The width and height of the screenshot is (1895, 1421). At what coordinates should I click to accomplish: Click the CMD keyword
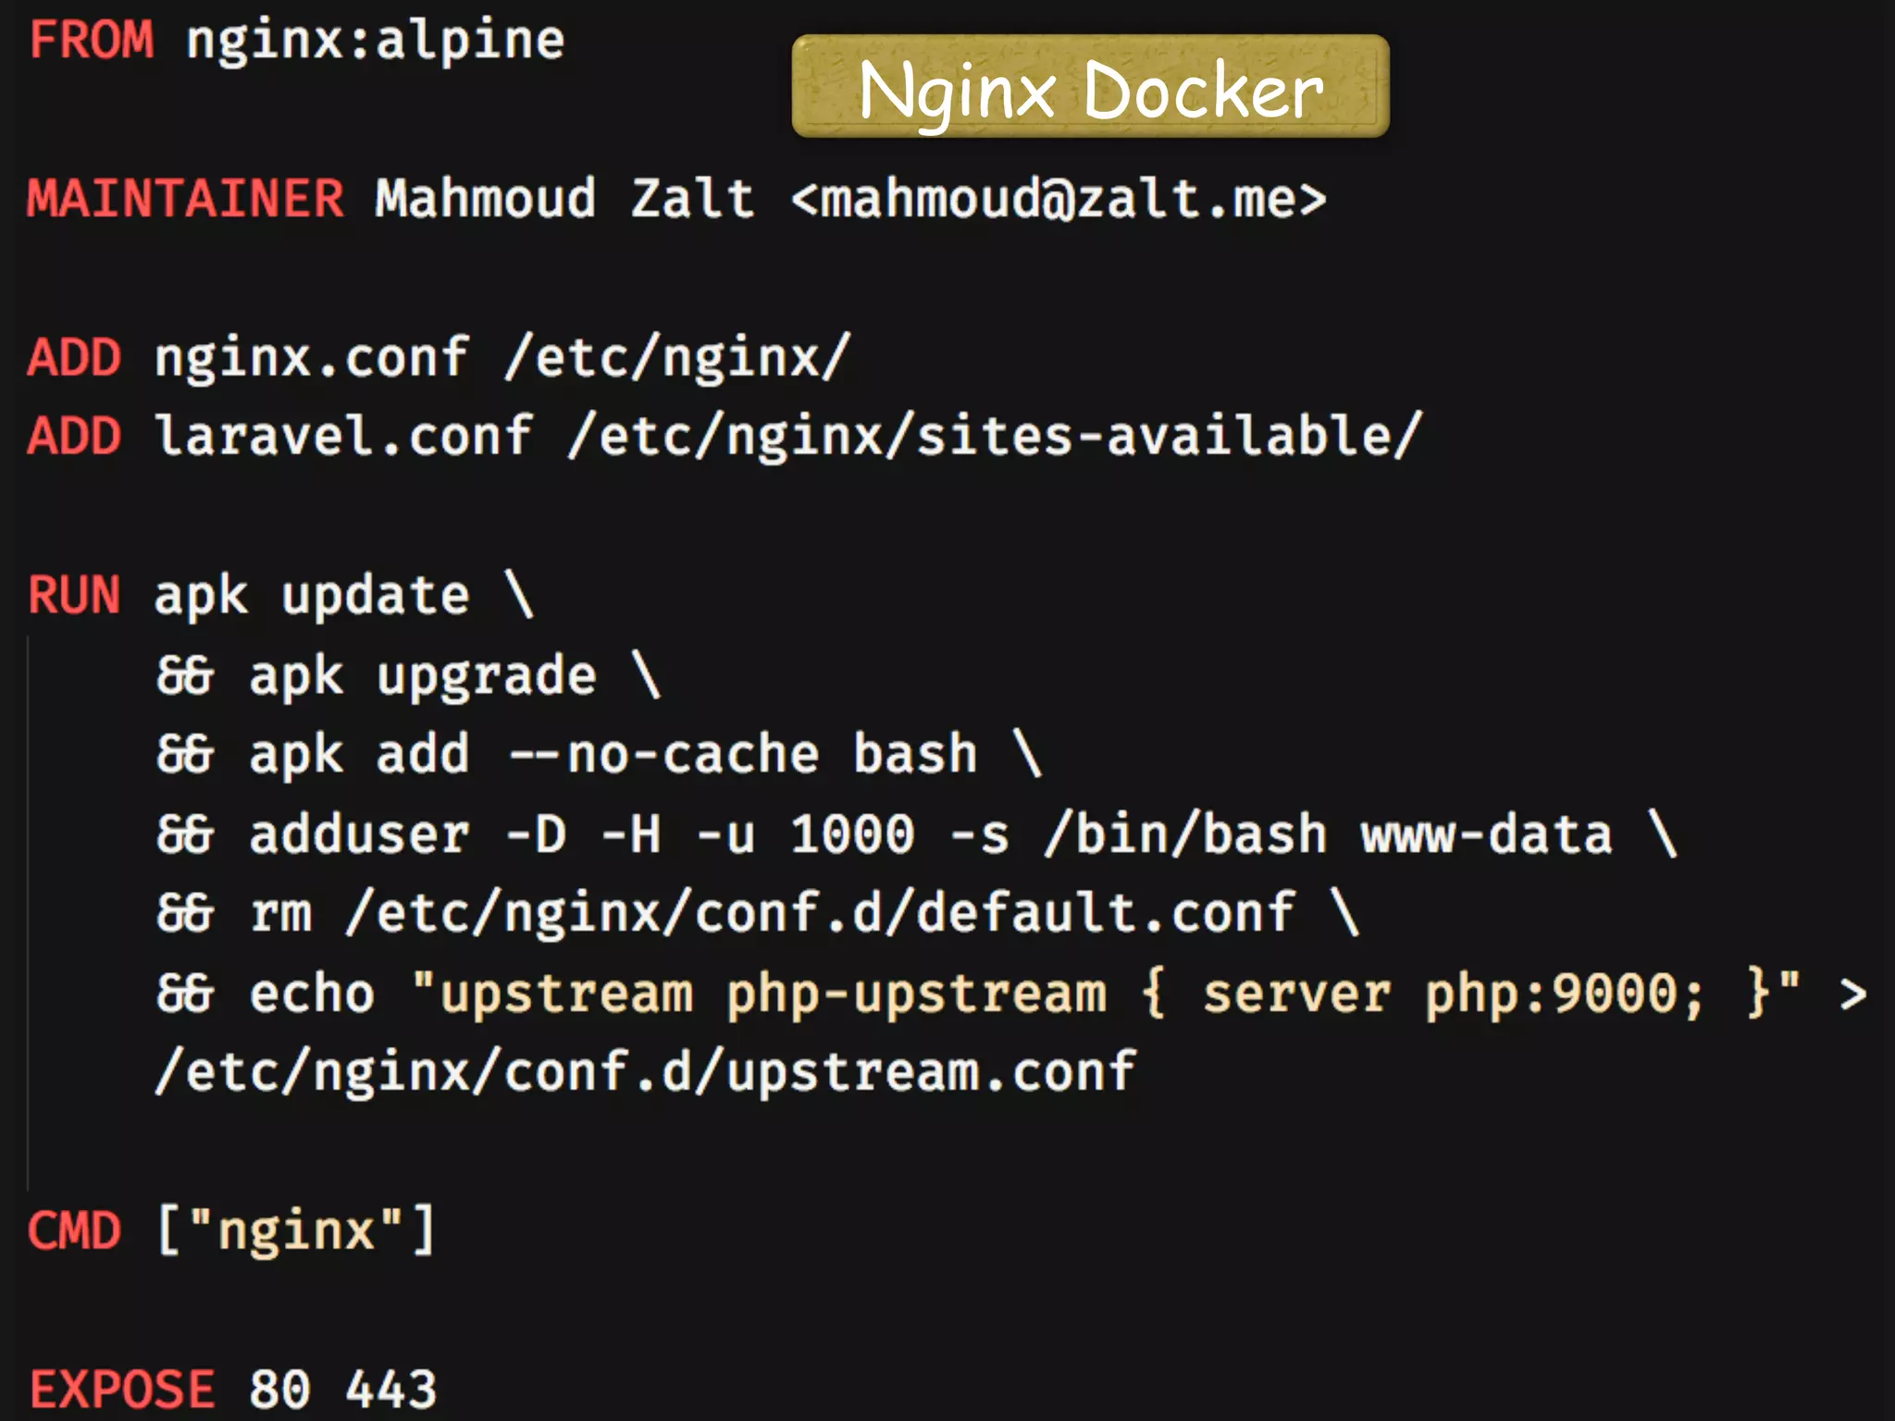74,1231
